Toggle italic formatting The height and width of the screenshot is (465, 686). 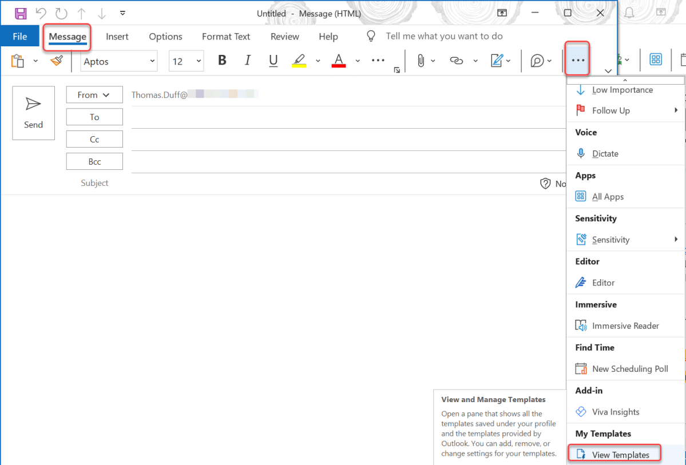247,60
